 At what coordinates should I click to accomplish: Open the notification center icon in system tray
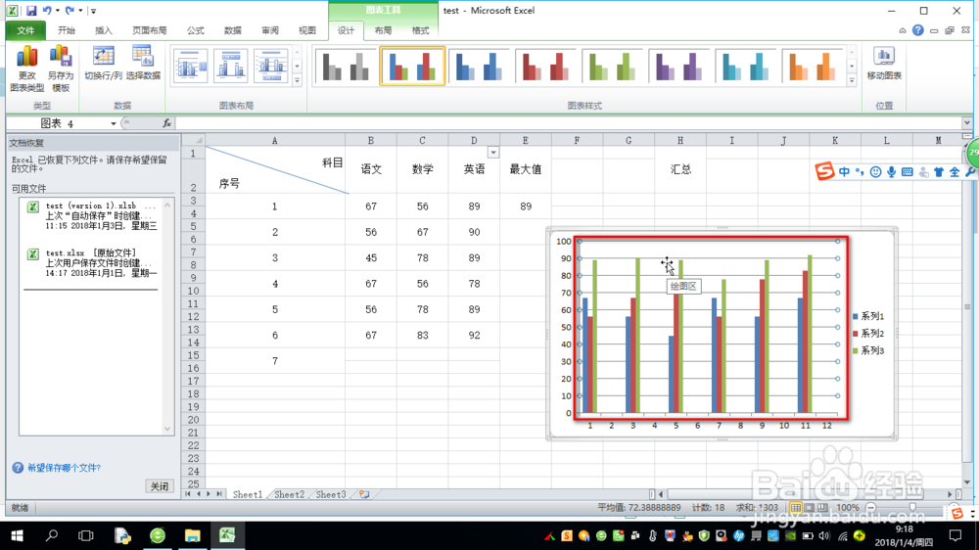pos(956,535)
